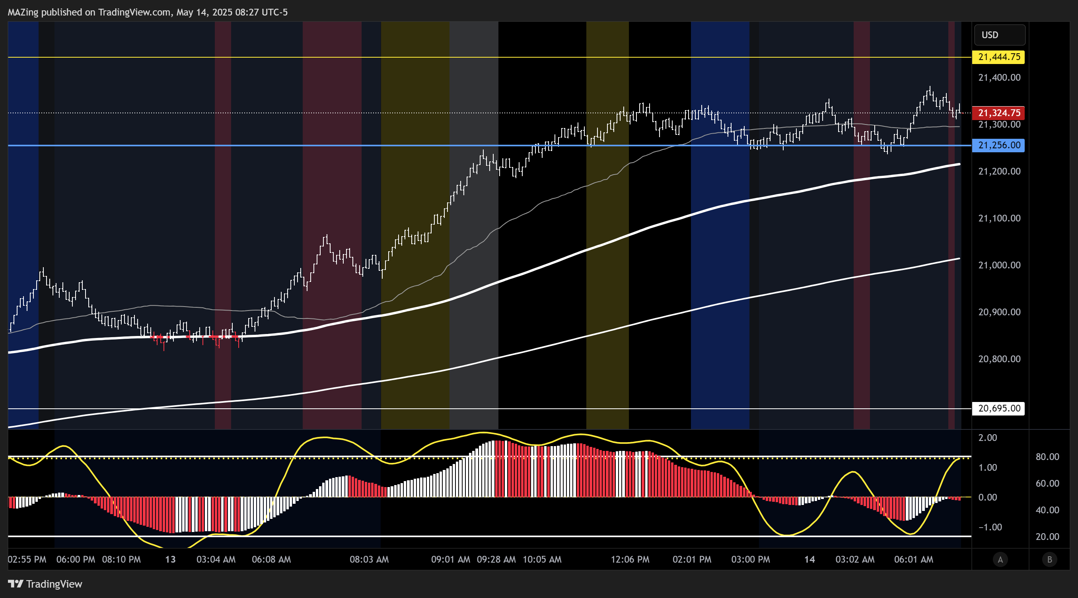The height and width of the screenshot is (598, 1078).
Task: Click the 03:02 AM time label
Action: click(855, 559)
